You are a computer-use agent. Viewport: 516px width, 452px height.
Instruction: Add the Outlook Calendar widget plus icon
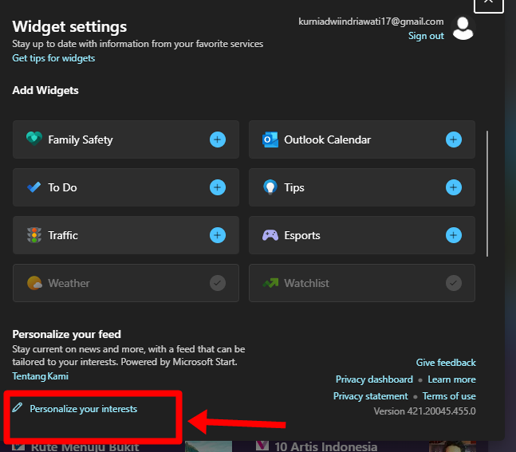coord(453,139)
